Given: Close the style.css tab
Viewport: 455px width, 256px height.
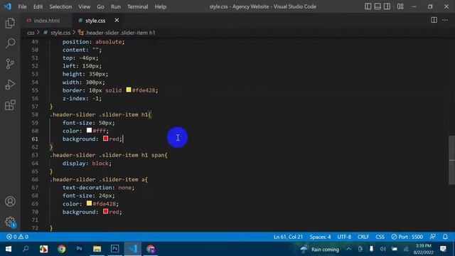Looking at the screenshot, I should (117, 20).
